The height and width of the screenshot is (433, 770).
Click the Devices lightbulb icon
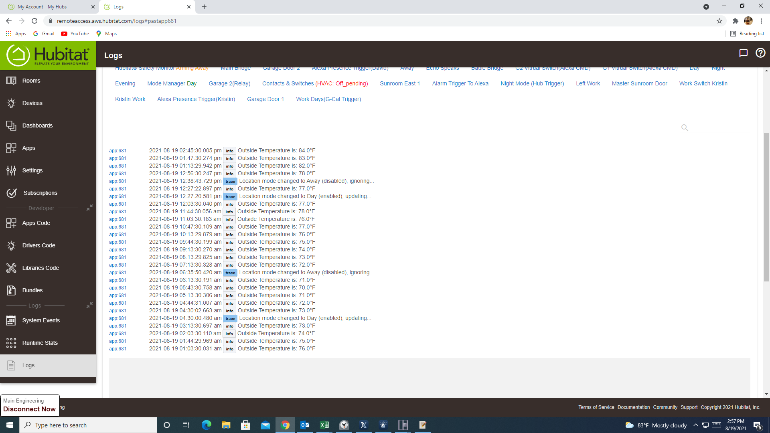11,103
